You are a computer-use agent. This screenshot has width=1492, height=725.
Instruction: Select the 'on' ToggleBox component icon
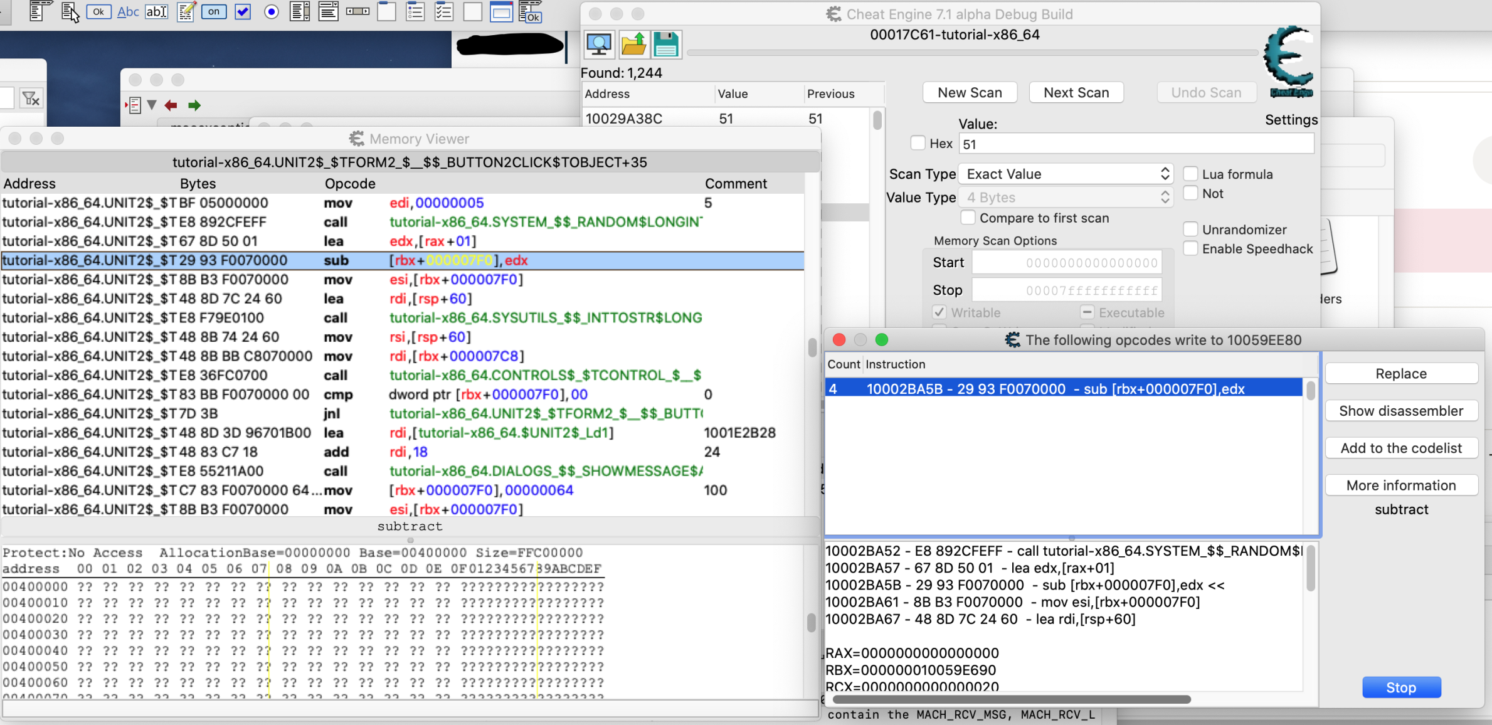pyautogui.click(x=214, y=11)
